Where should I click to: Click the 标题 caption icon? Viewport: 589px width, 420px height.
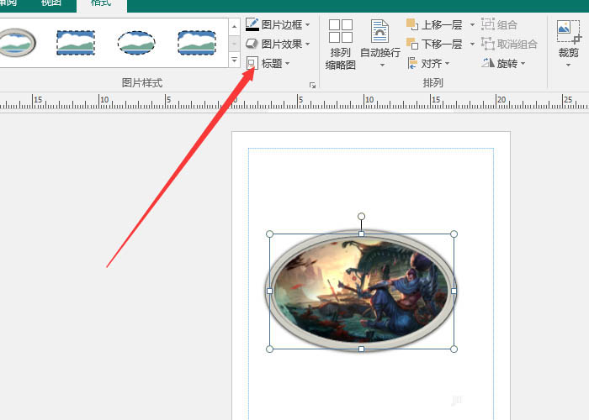[x=252, y=63]
